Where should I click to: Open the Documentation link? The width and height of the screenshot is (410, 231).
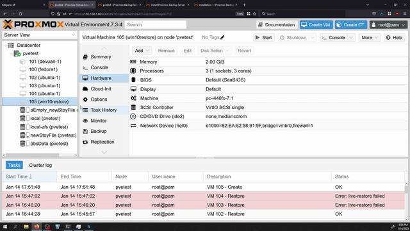[277, 25]
